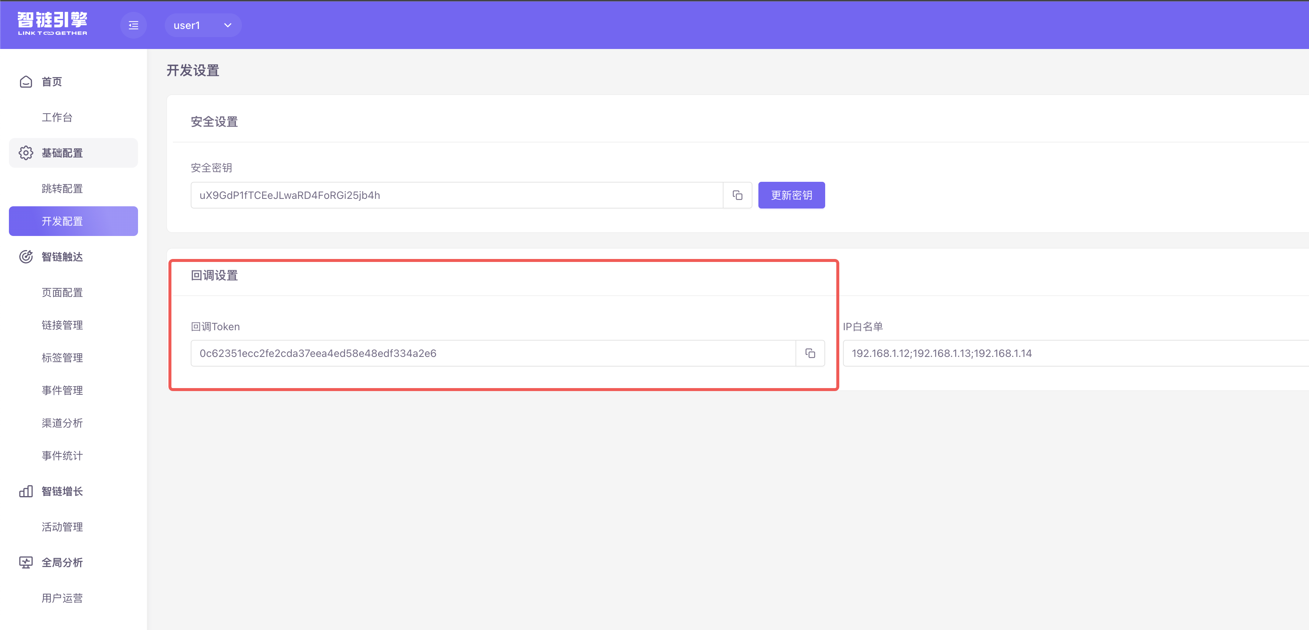Click the 首页 home icon
Viewport: 1309px width, 630px height.
point(26,82)
